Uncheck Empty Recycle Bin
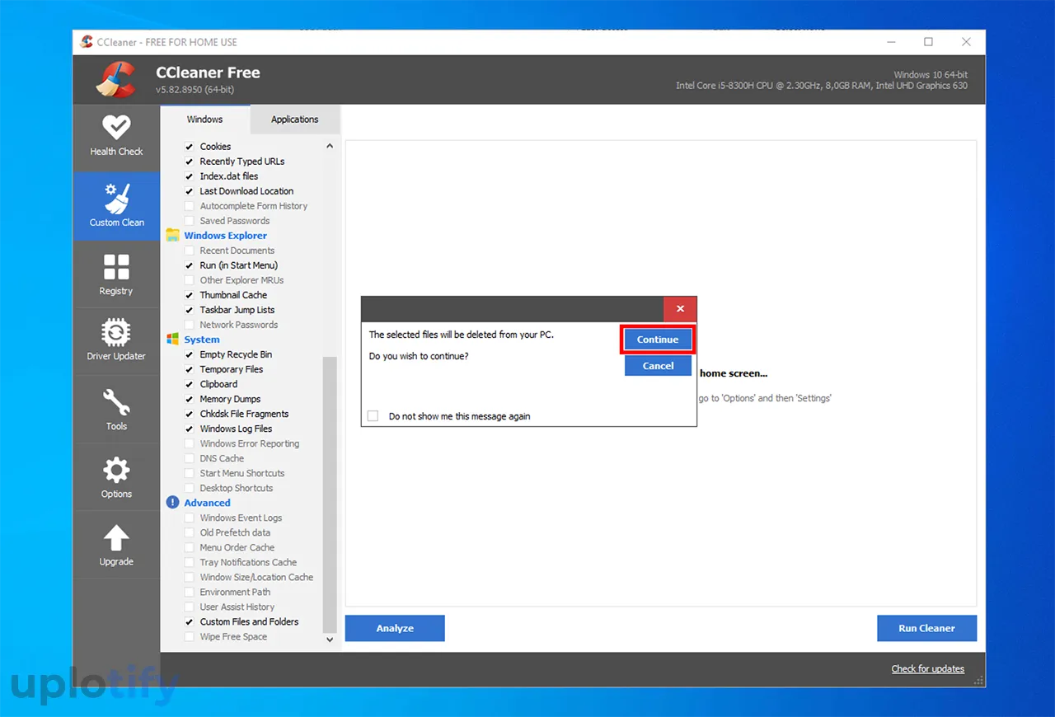1055x717 pixels. pos(190,354)
